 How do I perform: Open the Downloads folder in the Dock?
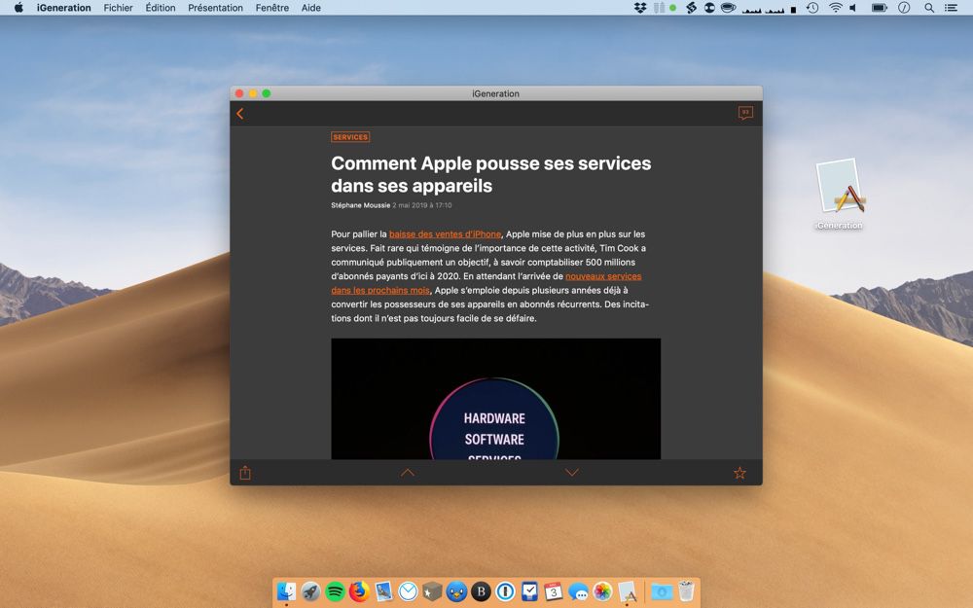[x=662, y=591]
